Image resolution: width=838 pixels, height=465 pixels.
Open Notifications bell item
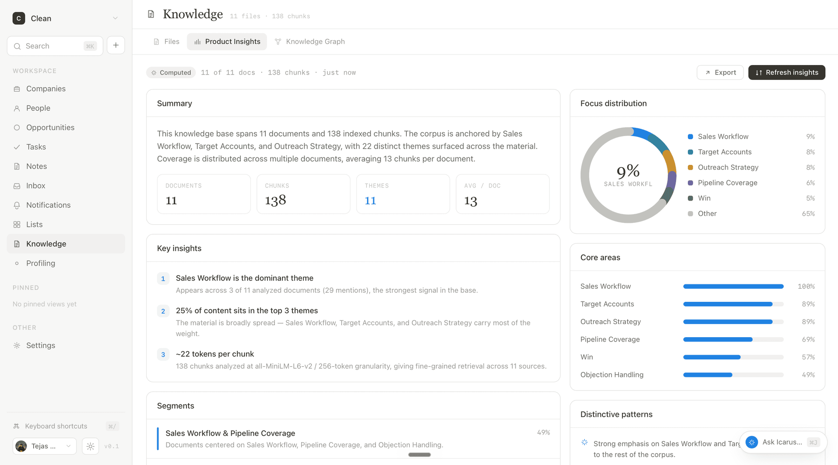[66, 205]
